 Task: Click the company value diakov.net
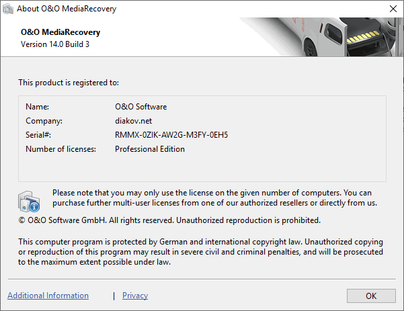(134, 121)
